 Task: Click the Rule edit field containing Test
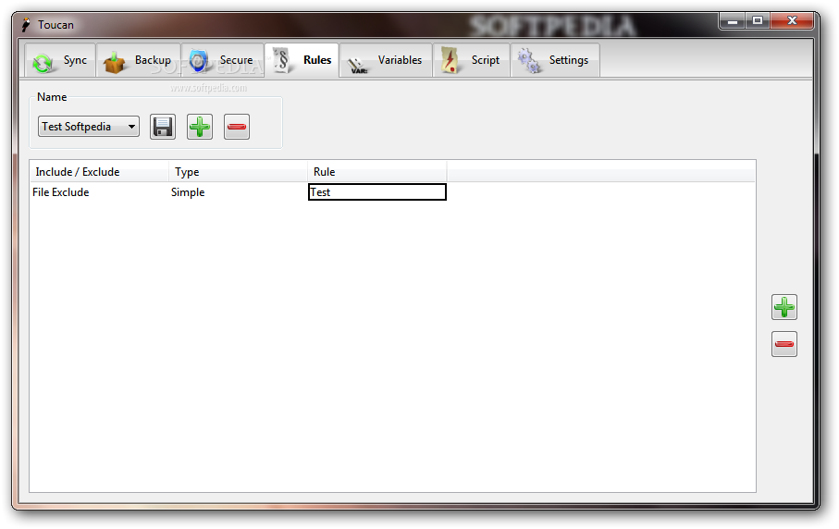377,192
